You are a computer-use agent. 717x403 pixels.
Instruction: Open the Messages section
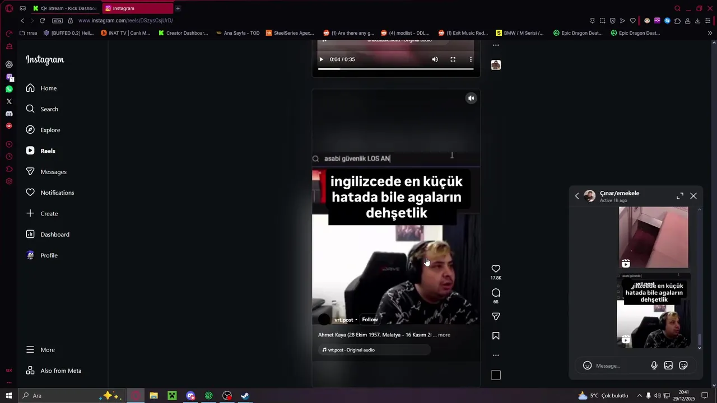click(46, 172)
